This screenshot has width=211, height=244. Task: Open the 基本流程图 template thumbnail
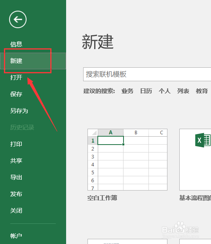click(x=195, y=160)
